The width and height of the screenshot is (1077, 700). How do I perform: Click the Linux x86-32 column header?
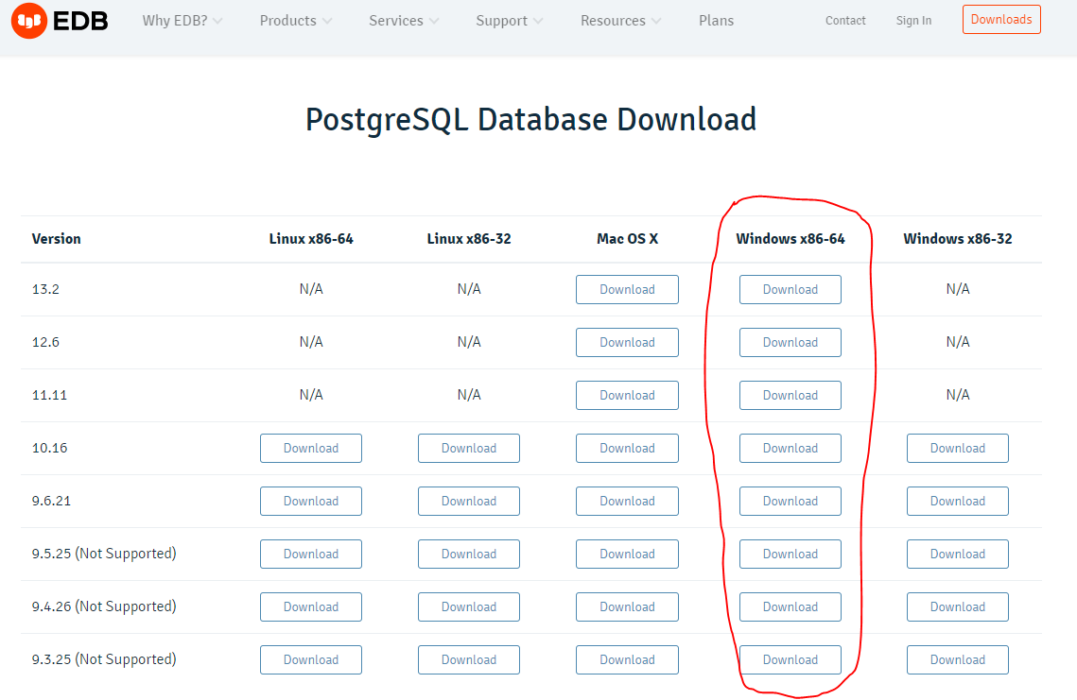pyautogui.click(x=469, y=239)
